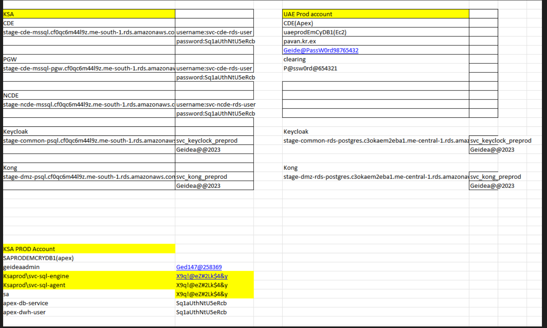Viewport: 547px width, 328px height.
Task: Click the apex-db-service cell
Action: pyautogui.click(x=89, y=303)
